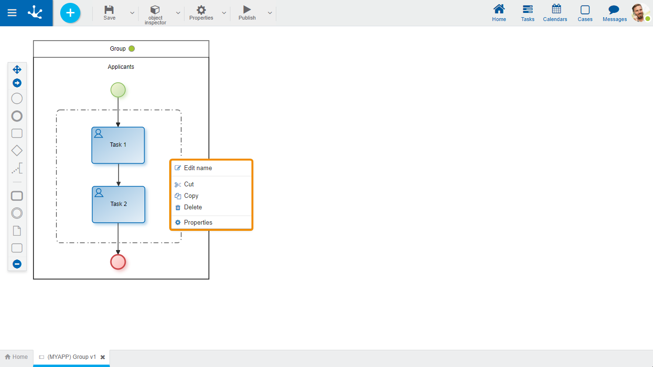Select the end event thick circle tool
The width and height of the screenshot is (653, 367).
pyautogui.click(x=17, y=116)
